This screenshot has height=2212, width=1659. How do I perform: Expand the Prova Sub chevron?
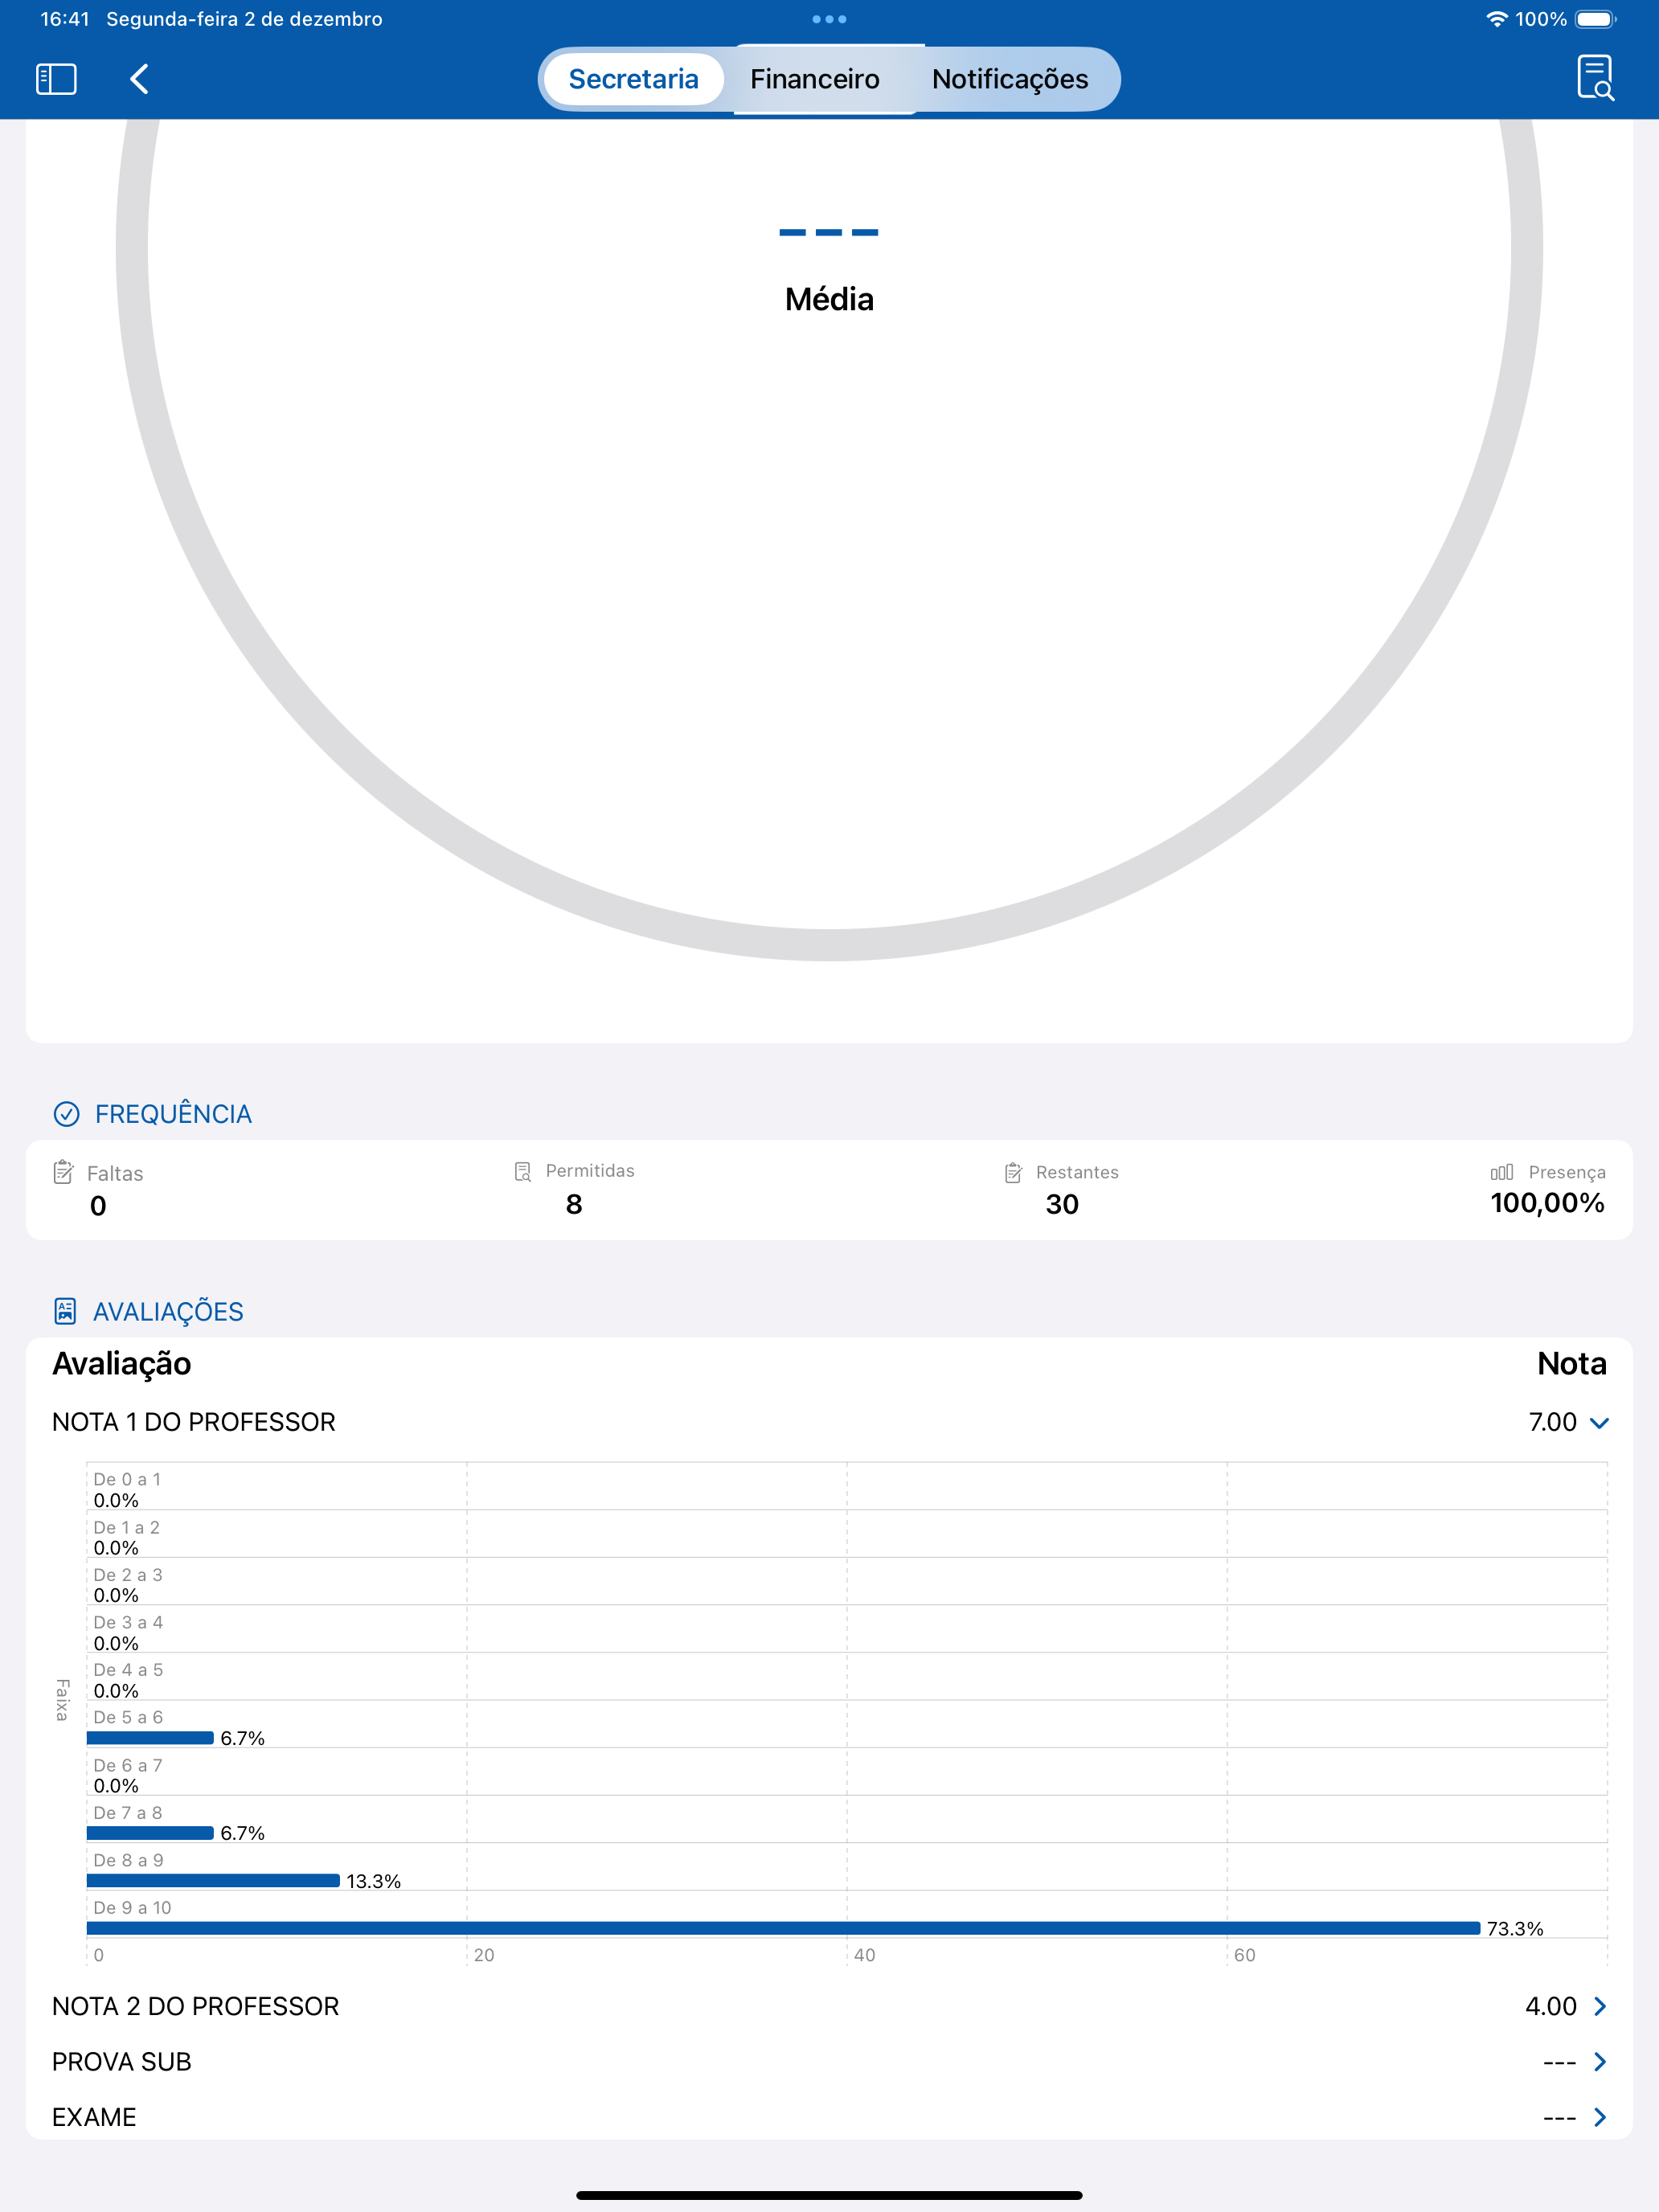pyautogui.click(x=1600, y=2062)
